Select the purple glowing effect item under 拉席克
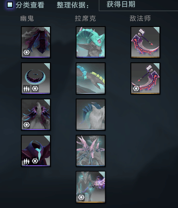Viewport: 178px width, 208px height. pyautogui.click(x=91, y=187)
